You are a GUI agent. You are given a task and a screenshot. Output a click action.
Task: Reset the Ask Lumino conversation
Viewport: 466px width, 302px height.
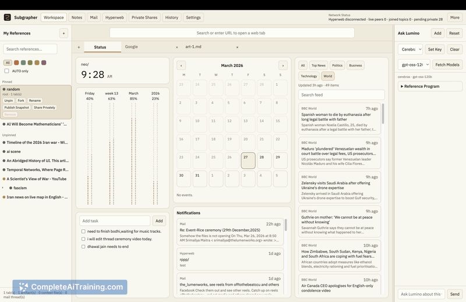(454, 33)
